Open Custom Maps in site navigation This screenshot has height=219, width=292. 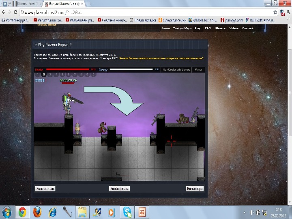point(182,28)
